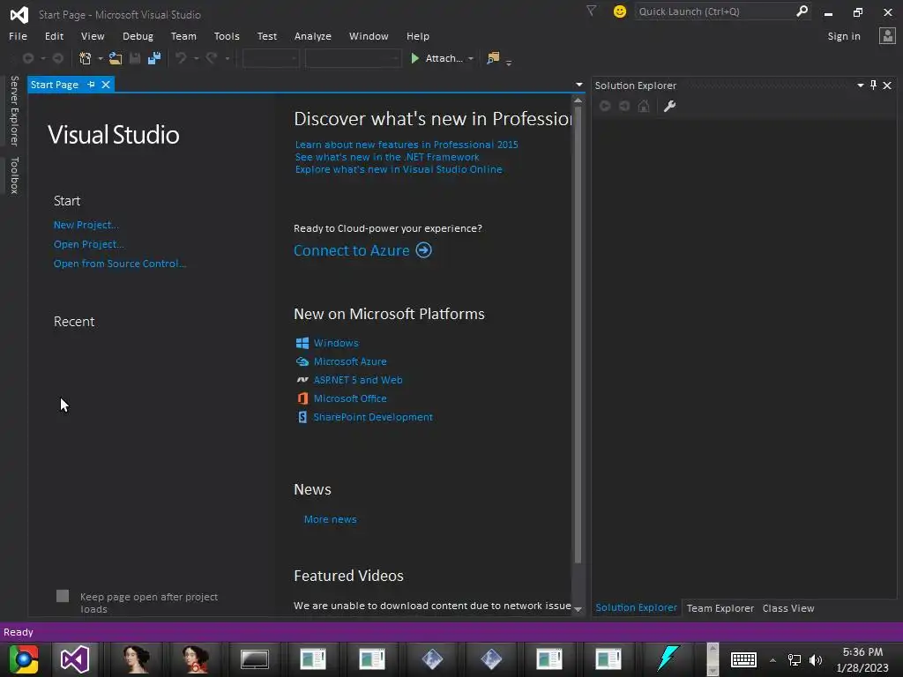This screenshot has height=677, width=903.
Task: Click the New Project... link
Action: click(x=86, y=225)
